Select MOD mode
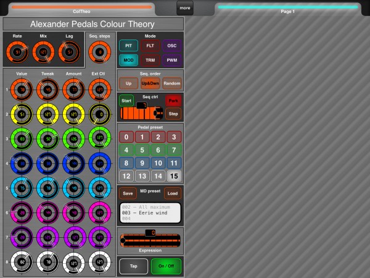 click(x=129, y=60)
